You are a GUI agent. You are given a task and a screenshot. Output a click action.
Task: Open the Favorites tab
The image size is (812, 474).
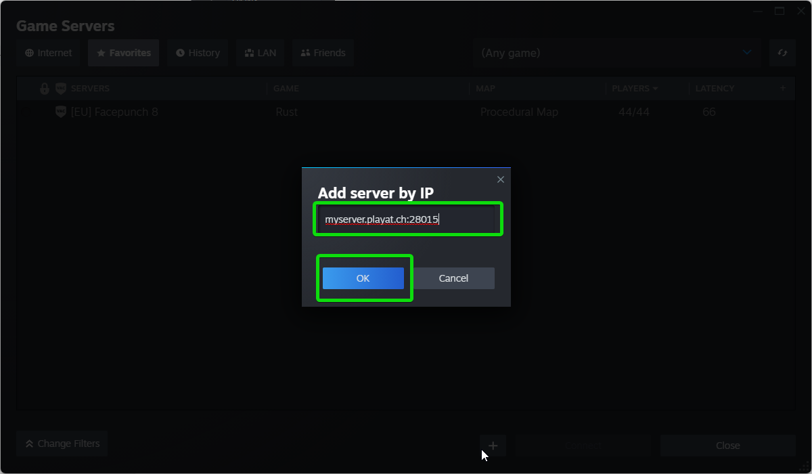click(x=124, y=53)
